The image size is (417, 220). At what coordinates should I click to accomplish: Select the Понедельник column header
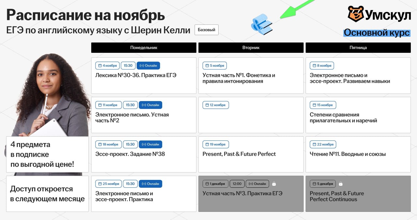144,48
